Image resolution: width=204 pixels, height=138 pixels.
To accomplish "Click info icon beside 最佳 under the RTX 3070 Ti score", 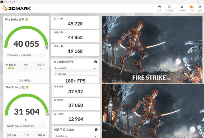I will click(44, 135).
